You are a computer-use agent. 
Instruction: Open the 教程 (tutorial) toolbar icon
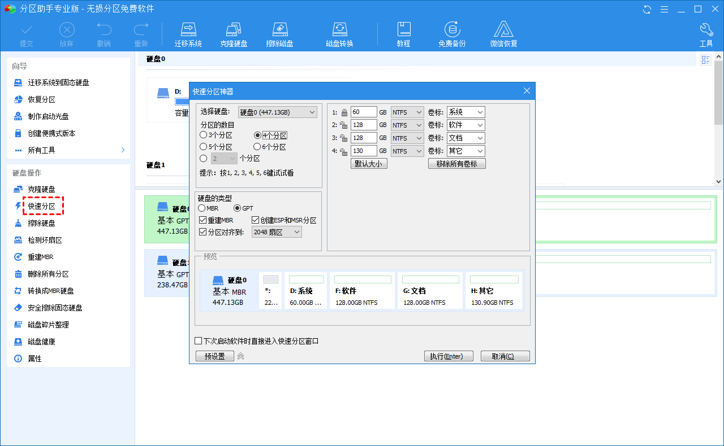403,35
